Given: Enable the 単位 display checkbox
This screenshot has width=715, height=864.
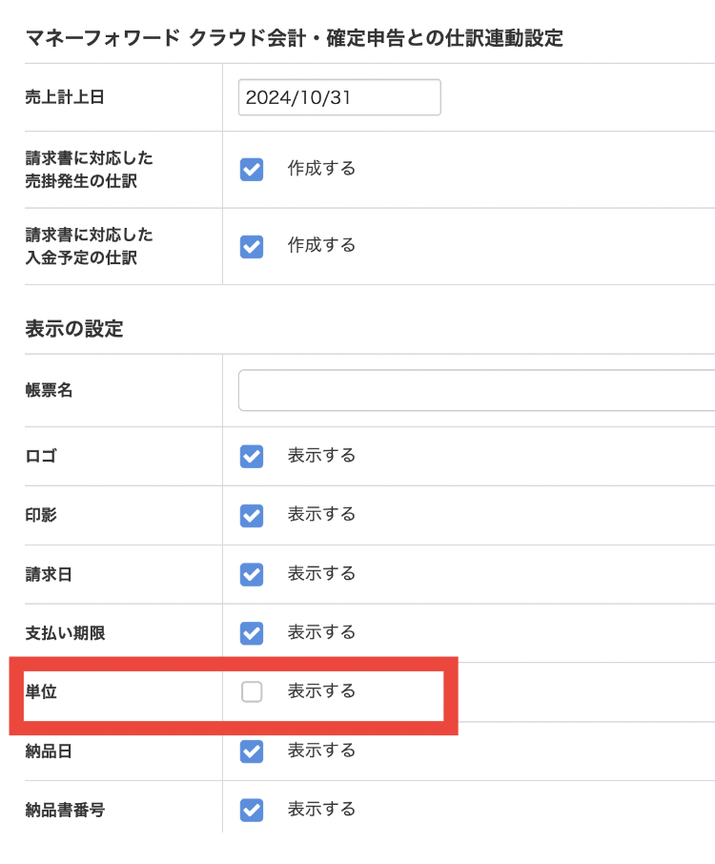Looking at the screenshot, I should click(x=252, y=692).
